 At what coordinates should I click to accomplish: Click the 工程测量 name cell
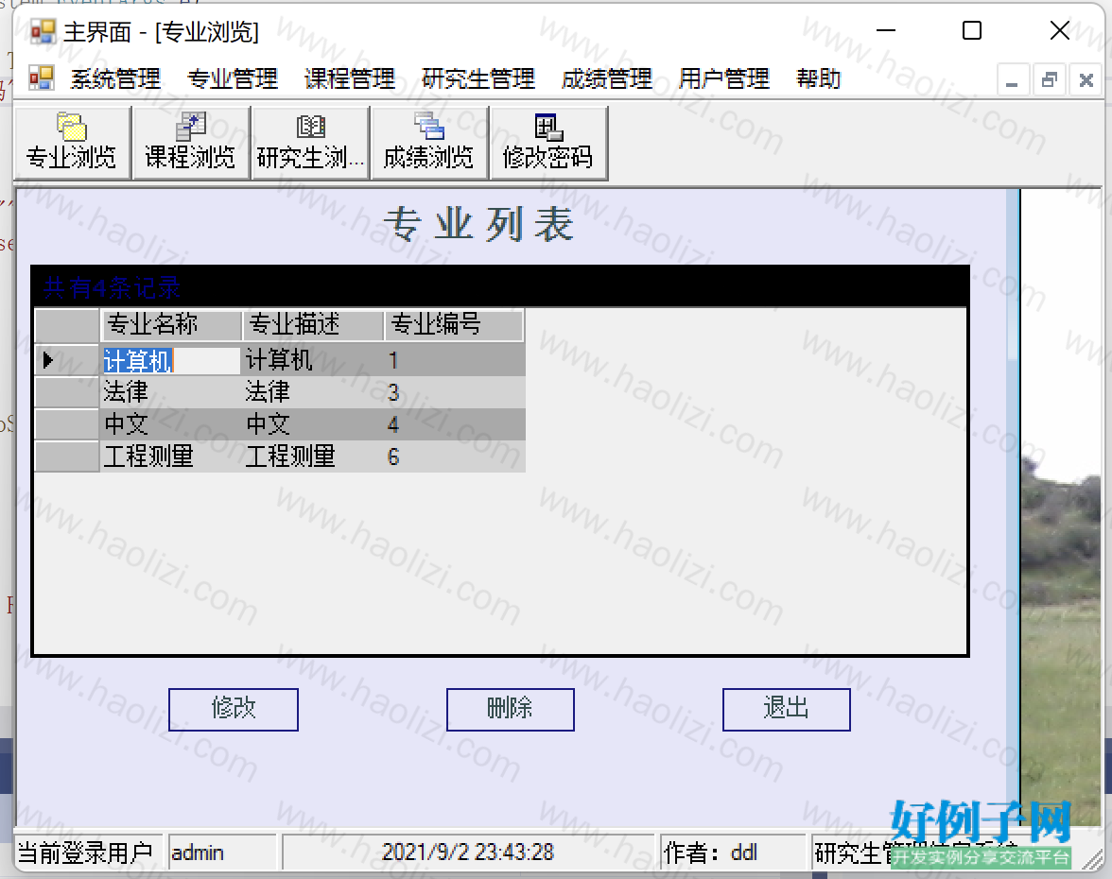click(x=171, y=456)
